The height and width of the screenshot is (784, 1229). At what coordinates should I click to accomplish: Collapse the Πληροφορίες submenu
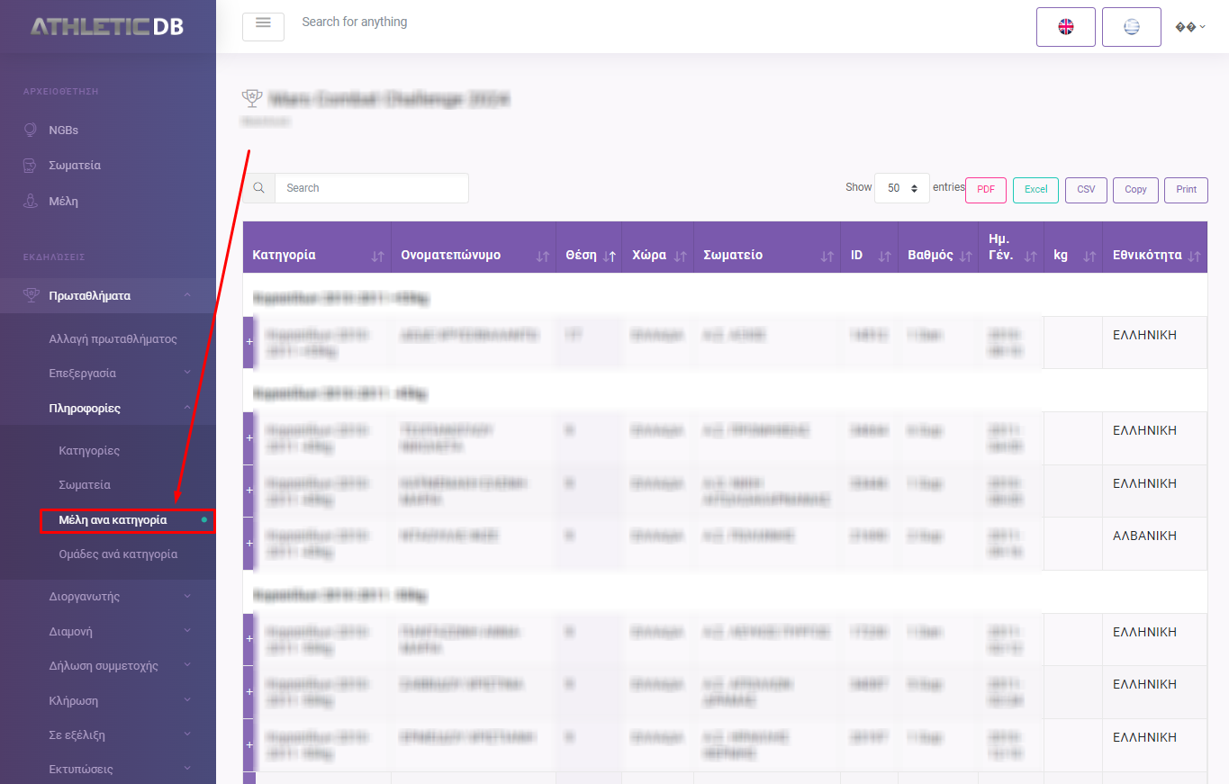[108, 408]
